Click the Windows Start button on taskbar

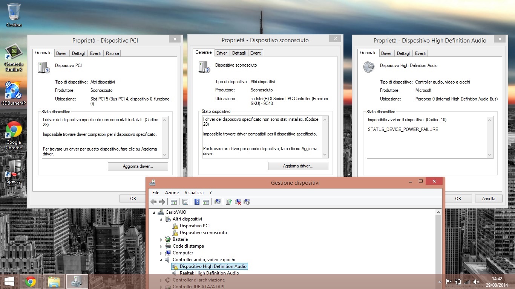tap(9, 281)
